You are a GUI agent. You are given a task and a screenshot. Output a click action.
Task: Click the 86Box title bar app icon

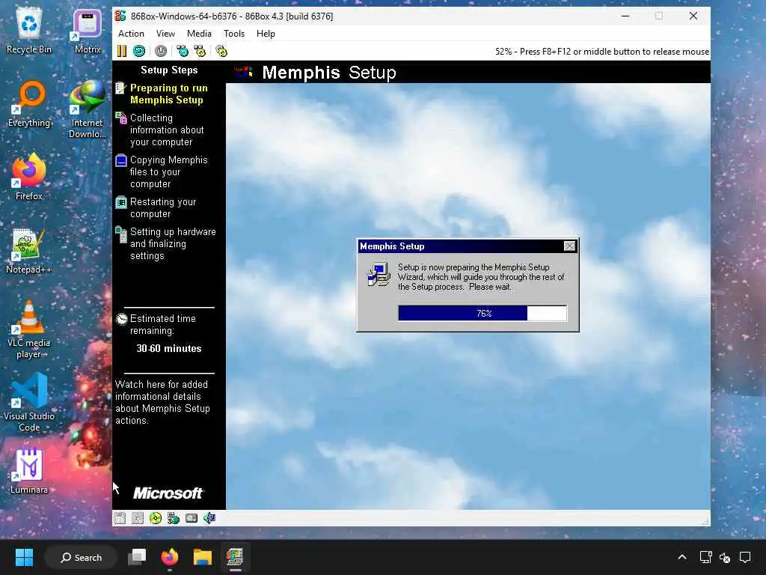pyautogui.click(x=120, y=16)
